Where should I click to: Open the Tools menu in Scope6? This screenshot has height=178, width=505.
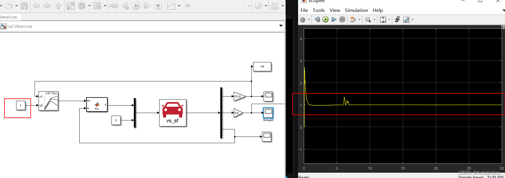coord(318,10)
